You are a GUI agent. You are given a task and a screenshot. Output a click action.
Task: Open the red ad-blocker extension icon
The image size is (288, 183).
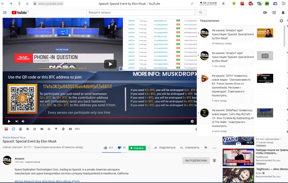[x=251, y=3]
